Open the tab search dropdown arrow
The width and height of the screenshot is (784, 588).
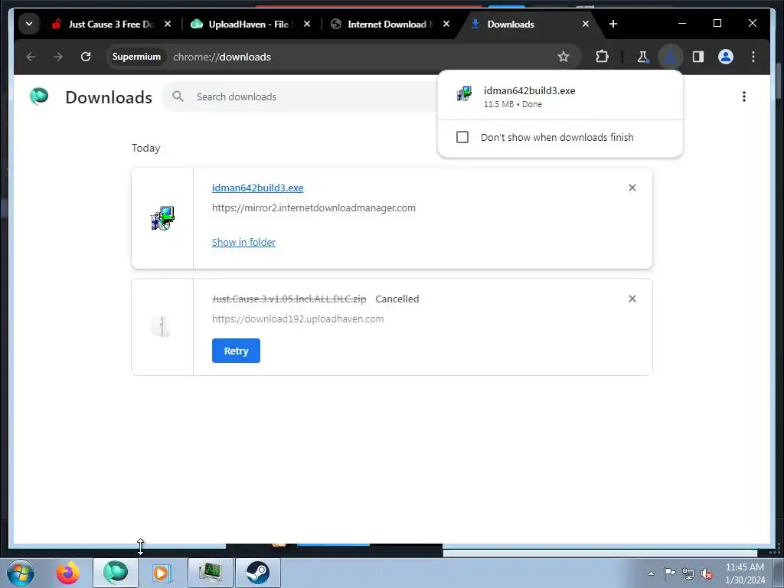click(29, 24)
